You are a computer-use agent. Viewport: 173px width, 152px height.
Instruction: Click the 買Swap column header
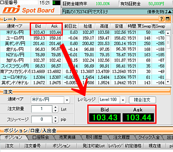(144, 26)
